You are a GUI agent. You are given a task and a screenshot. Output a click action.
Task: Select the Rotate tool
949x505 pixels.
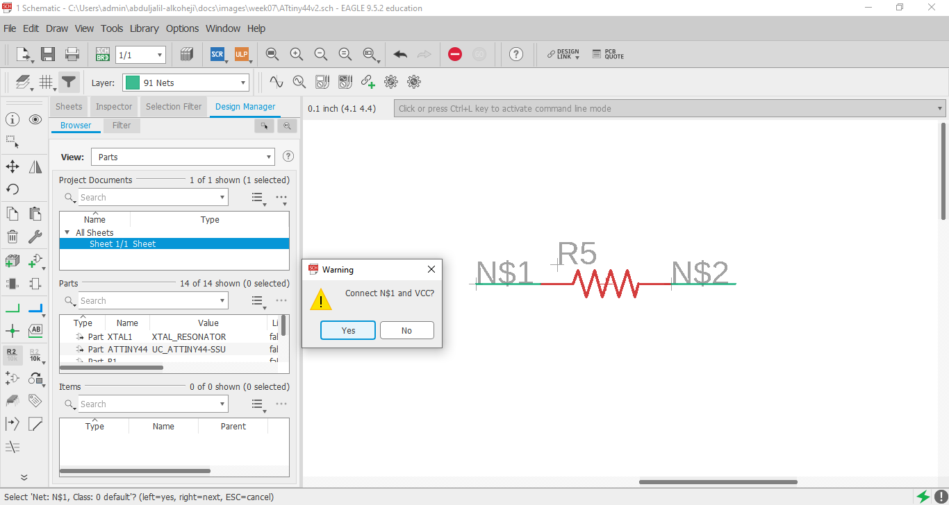tap(12, 189)
